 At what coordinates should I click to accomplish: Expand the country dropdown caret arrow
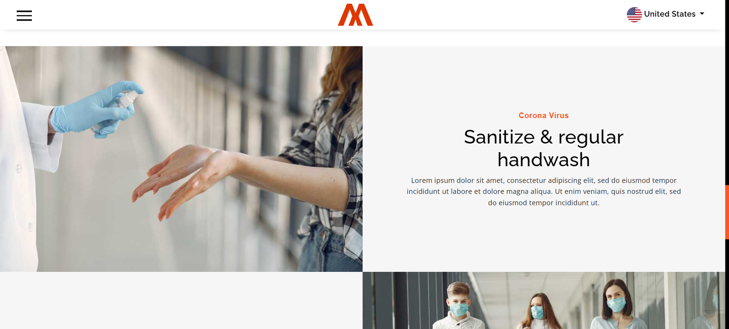[702, 14]
